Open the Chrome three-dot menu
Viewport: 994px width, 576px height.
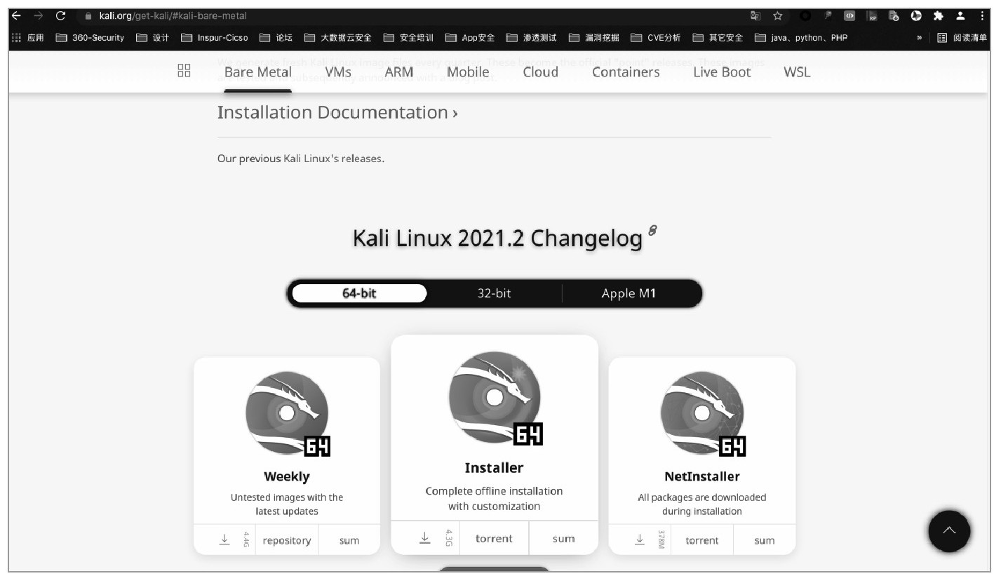[981, 15]
